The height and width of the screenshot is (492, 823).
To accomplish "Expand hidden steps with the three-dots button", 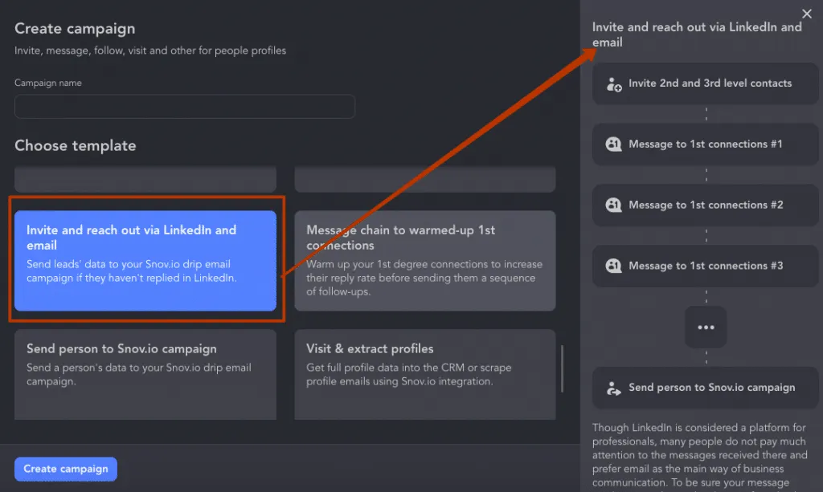I will tap(706, 327).
